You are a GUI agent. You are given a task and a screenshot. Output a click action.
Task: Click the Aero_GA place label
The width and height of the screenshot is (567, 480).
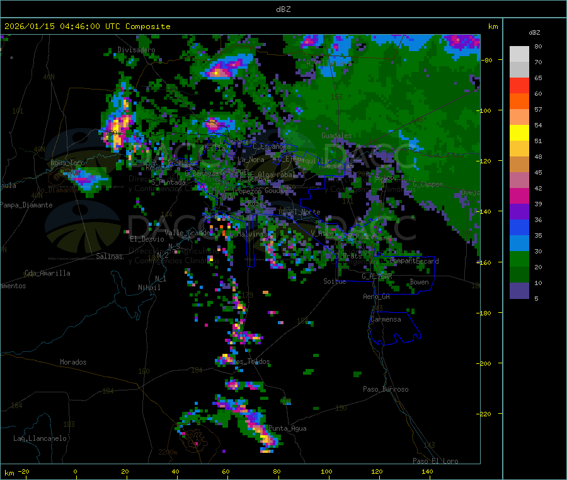click(376, 296)
